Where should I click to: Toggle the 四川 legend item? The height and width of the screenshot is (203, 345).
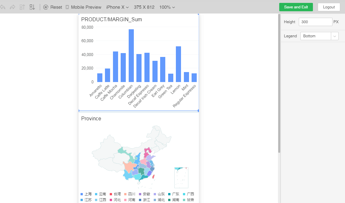130,194
